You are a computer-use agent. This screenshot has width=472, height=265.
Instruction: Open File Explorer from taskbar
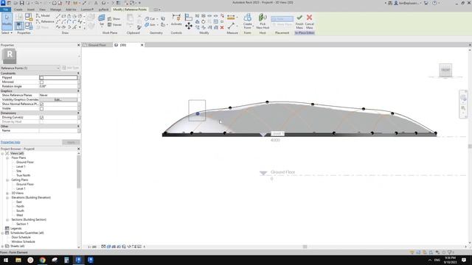[x=18, y=260]
